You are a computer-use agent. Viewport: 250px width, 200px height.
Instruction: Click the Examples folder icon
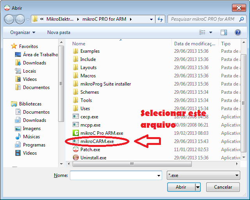(x=75, y=51)
